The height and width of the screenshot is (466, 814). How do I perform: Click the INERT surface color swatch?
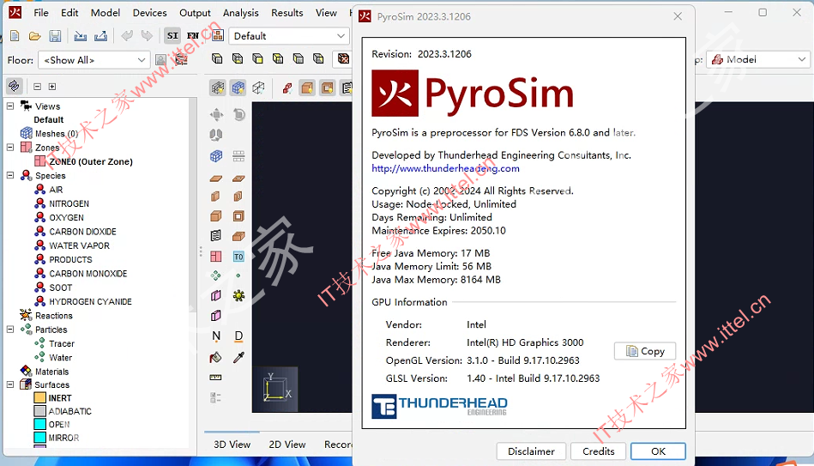click(40, 398)
